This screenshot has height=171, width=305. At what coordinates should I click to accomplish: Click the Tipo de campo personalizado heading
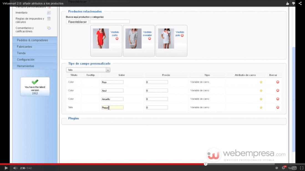point(89,63)
